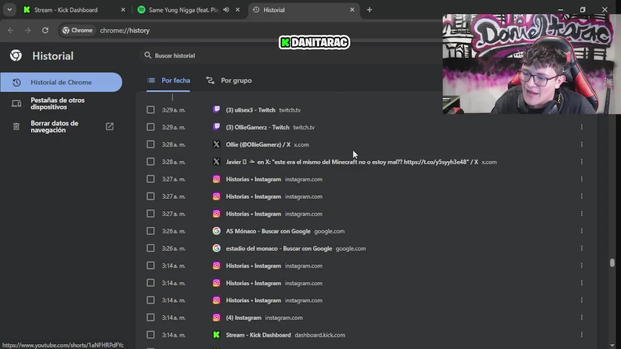The width and height of the screenshot is (621, 349).
Task: Open AS Mónaco - Buscar con Google link
Action: [x=268, y=231]
